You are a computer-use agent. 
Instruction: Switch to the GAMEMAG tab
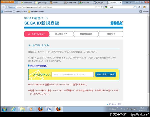tap(27, 3)
